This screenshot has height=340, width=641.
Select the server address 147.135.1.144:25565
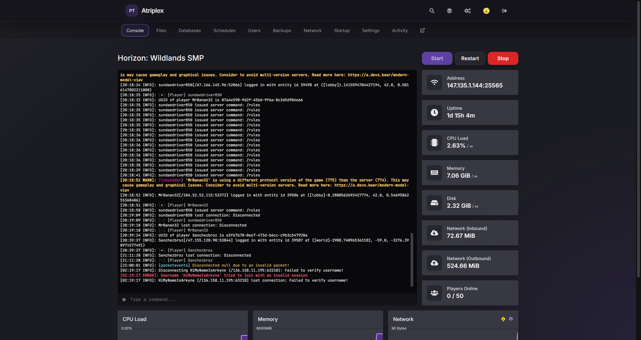[x=474, y=85]
